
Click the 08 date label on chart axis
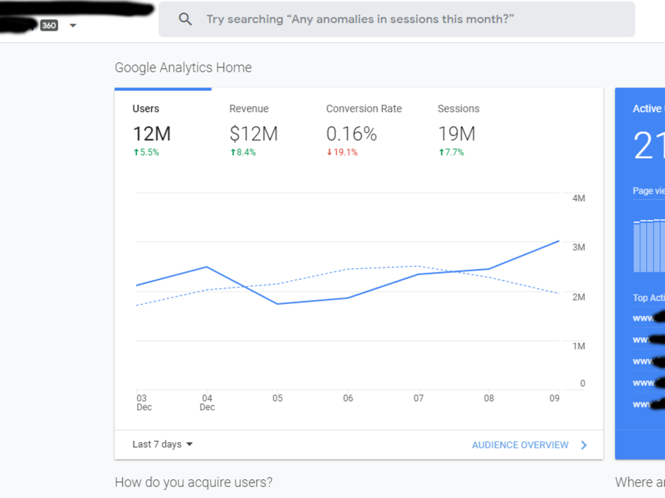click(x=489, y=398)
